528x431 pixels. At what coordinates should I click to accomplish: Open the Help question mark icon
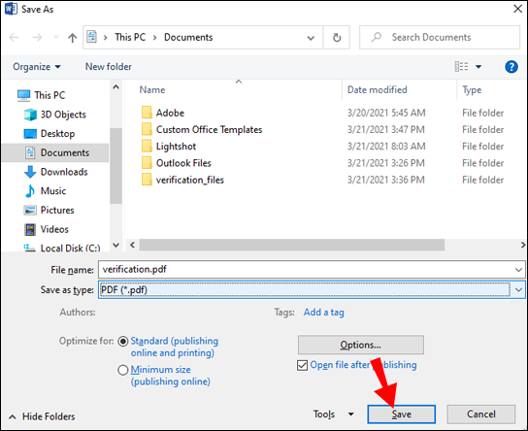click(x=511, y=67)
